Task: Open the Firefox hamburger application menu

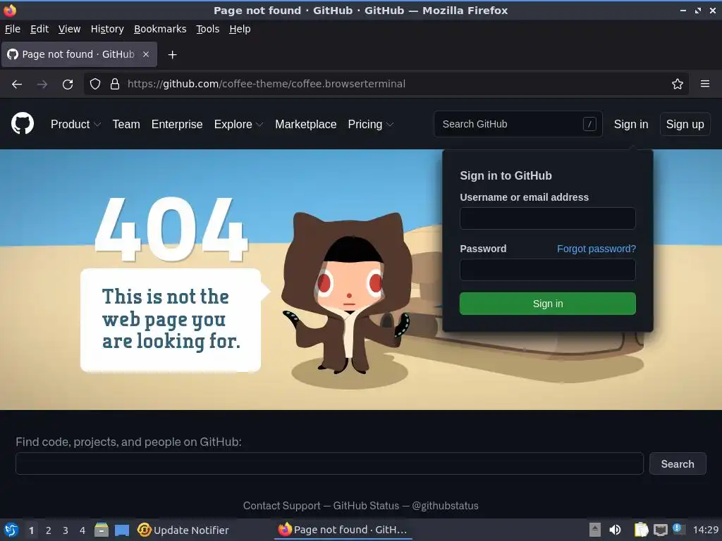Action: 705,84
